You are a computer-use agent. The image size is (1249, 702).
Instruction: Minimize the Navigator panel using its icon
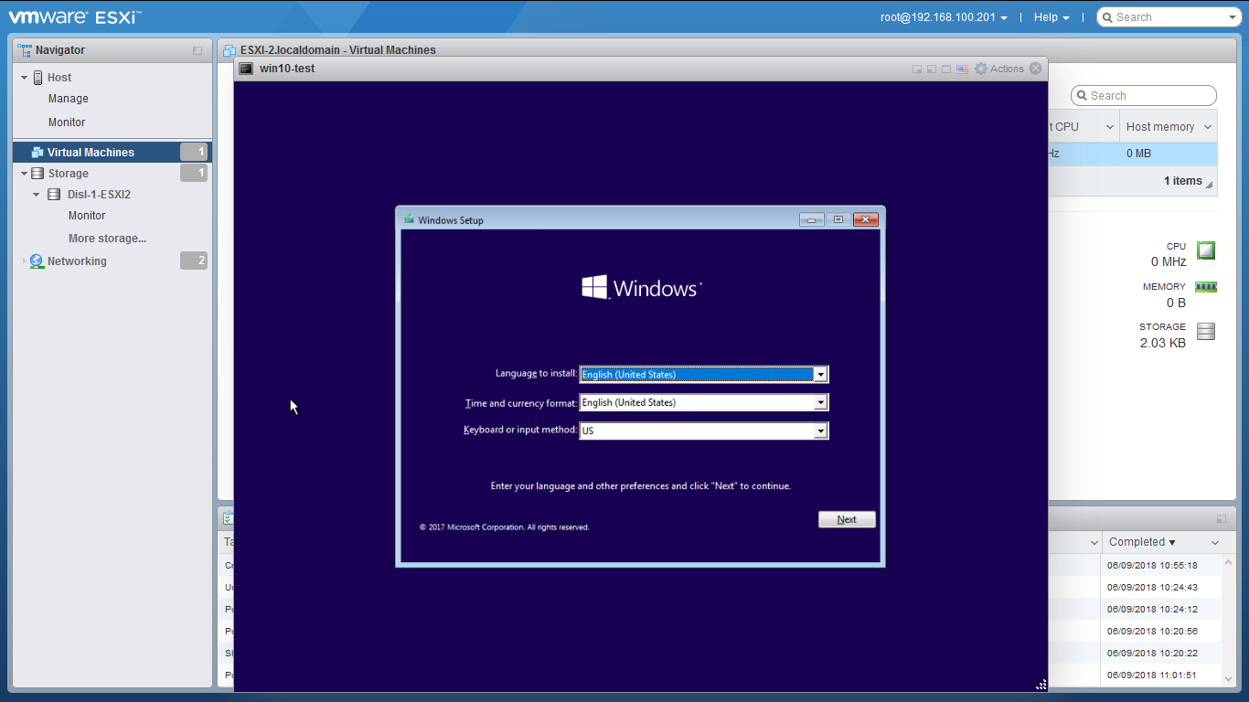pyautogui.click(x=197, y=51)
